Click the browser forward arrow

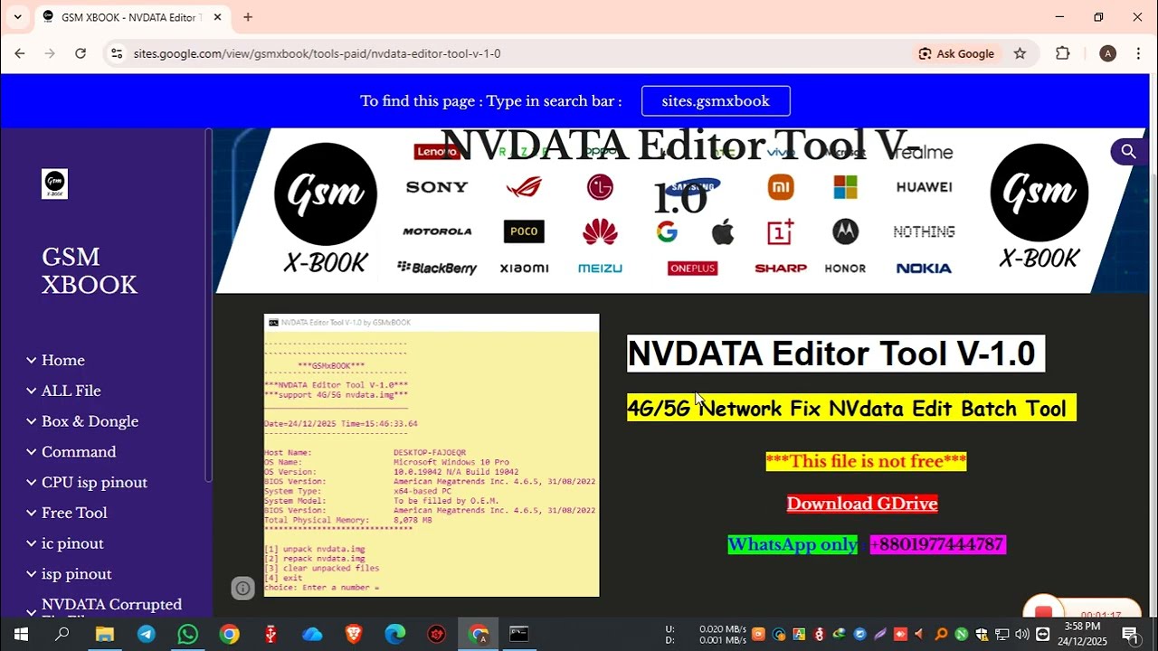tap(50, 53)
